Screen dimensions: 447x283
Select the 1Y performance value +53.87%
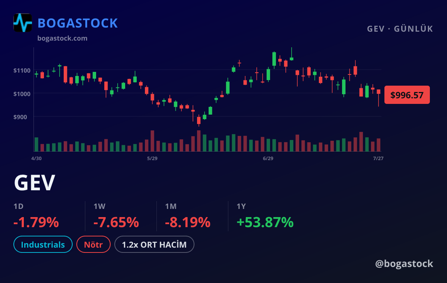point(265,222)
